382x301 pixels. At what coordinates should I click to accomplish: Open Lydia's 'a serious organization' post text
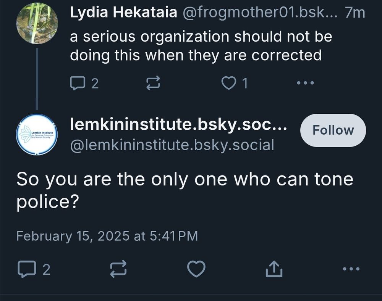click(x=201, y=46)
